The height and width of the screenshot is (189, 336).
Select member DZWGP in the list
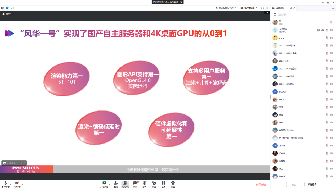(283, 92)
